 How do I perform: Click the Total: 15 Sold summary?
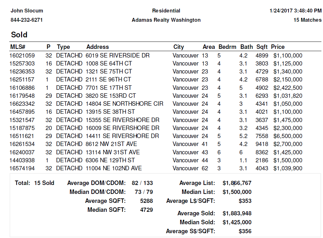[35, 183]
